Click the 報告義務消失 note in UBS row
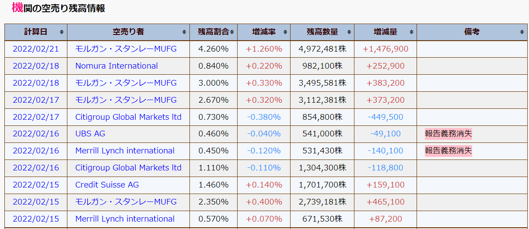529x229 pixels. [448, 134]
